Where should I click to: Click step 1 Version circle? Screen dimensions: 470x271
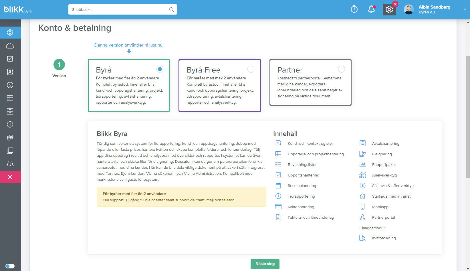pos(59,65)
